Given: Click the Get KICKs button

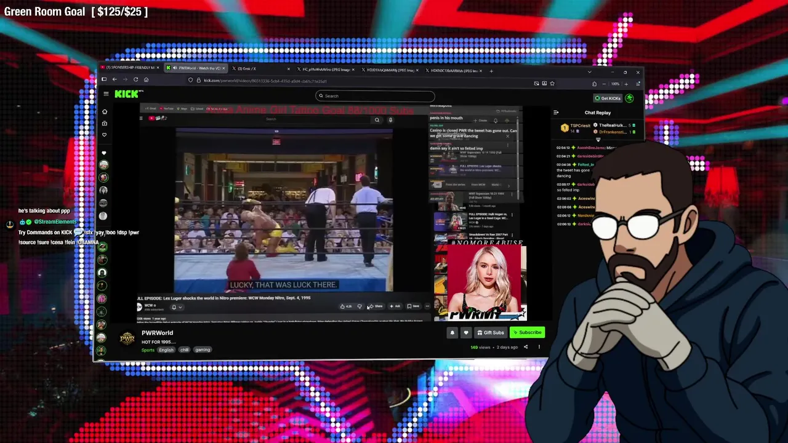Looking at the screenshot, I should pyautogui.click(x=608, y=98).
